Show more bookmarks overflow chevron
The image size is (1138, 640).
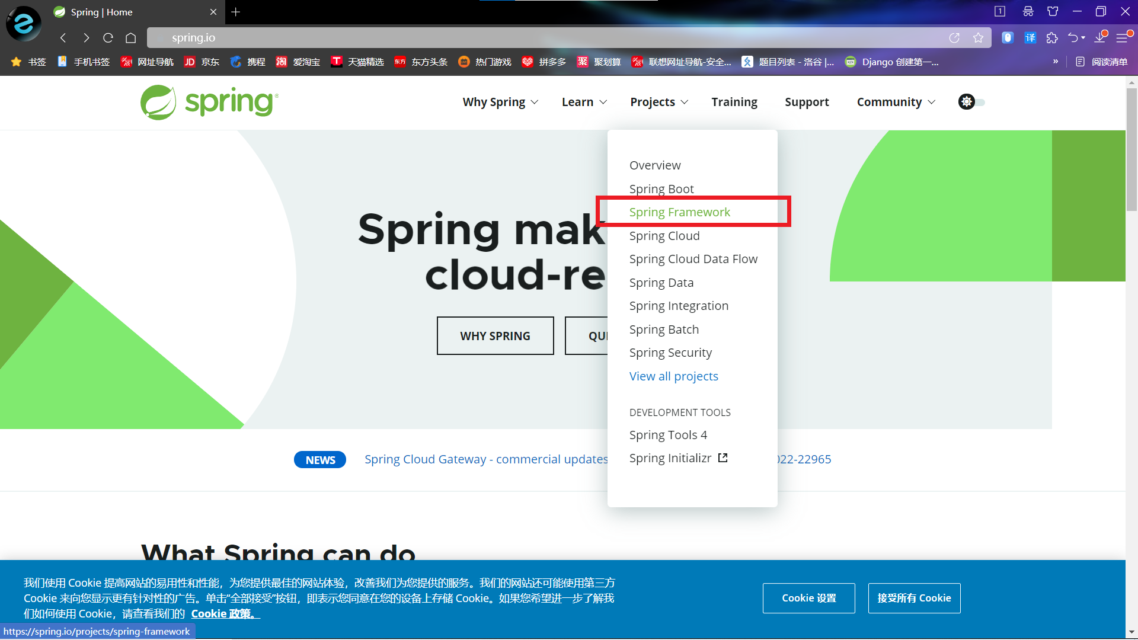click(x=1056, y=62)
